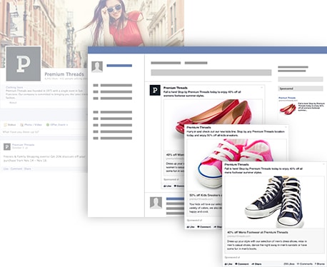The height and width of the screenshot is (267, 327).
Task: Click Like under background page post
Action: point(6,168)
